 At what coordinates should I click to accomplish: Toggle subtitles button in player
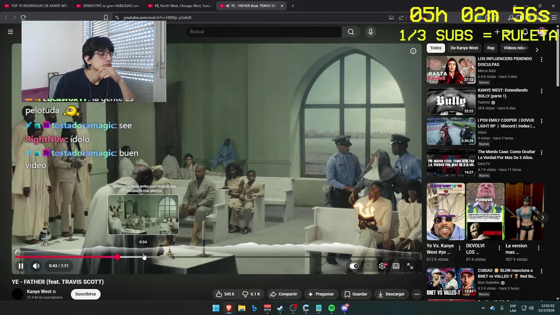pyautogui.click(x=368, y=266)
